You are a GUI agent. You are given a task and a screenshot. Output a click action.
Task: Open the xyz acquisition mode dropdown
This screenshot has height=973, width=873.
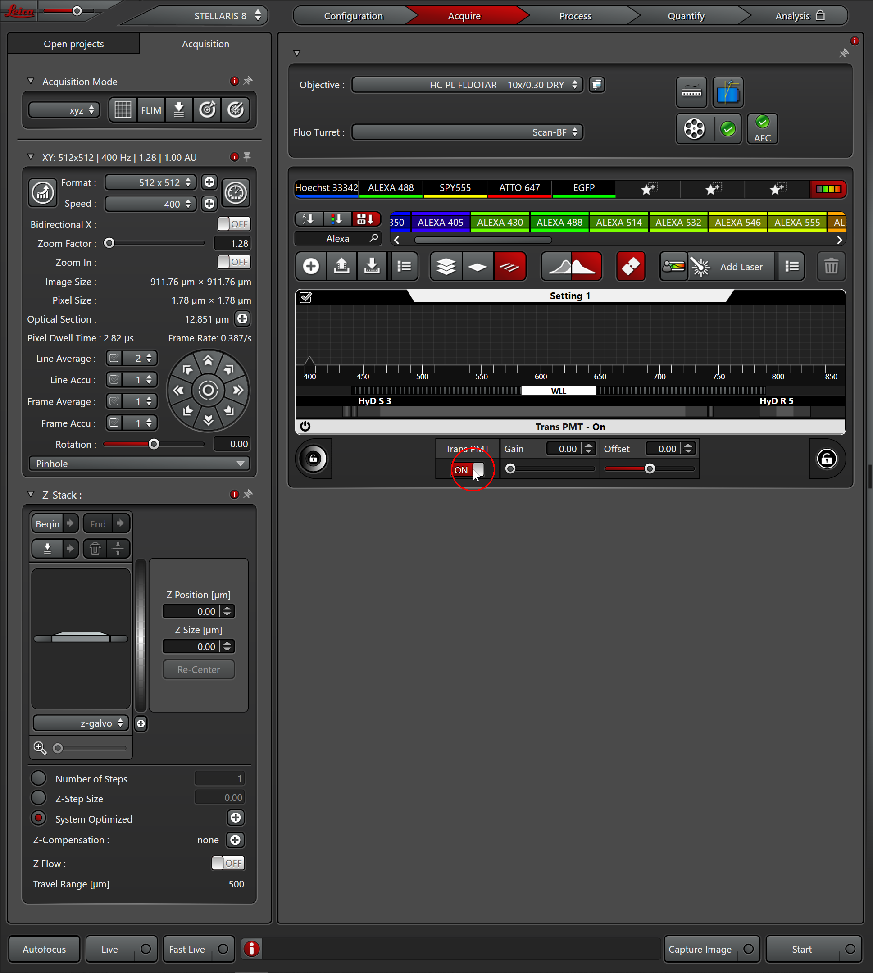[64, 110]
